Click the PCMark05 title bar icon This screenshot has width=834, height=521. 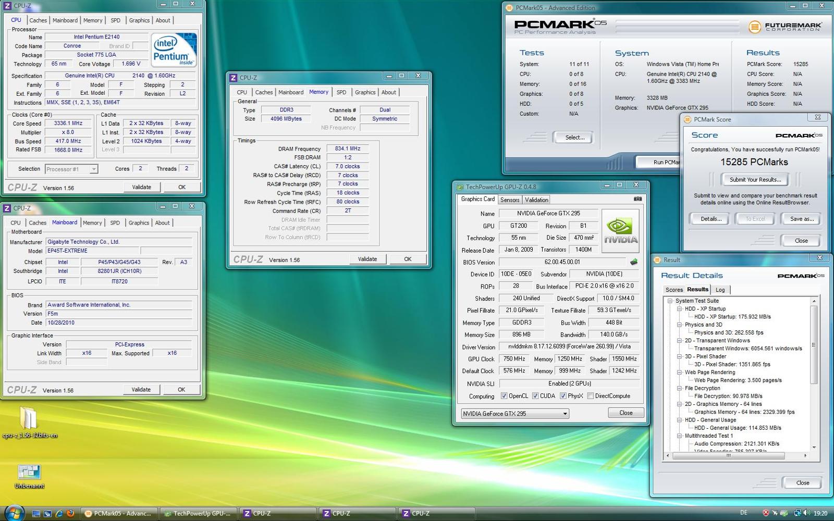pyautogui.click(x=509, y=7)
